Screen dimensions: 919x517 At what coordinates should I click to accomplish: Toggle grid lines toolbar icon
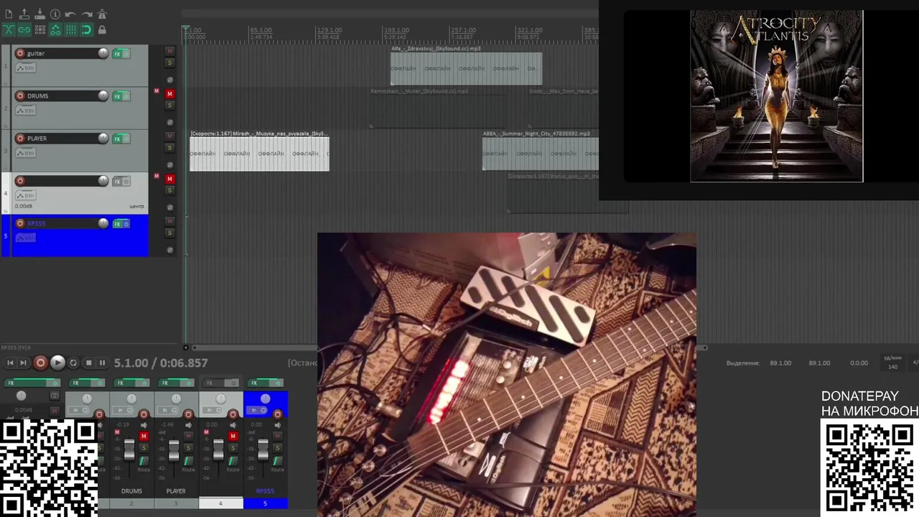(x=70, y=29)
